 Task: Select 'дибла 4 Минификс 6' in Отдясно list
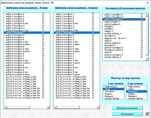coord(77,33)
